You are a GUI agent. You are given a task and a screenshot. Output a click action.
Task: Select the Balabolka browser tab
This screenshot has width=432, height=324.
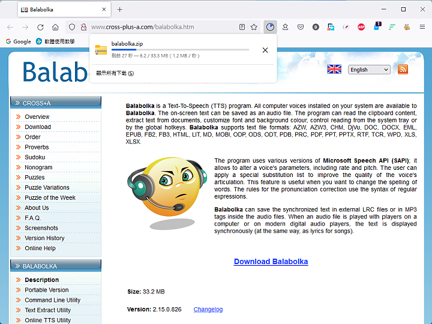coord(64,10)
